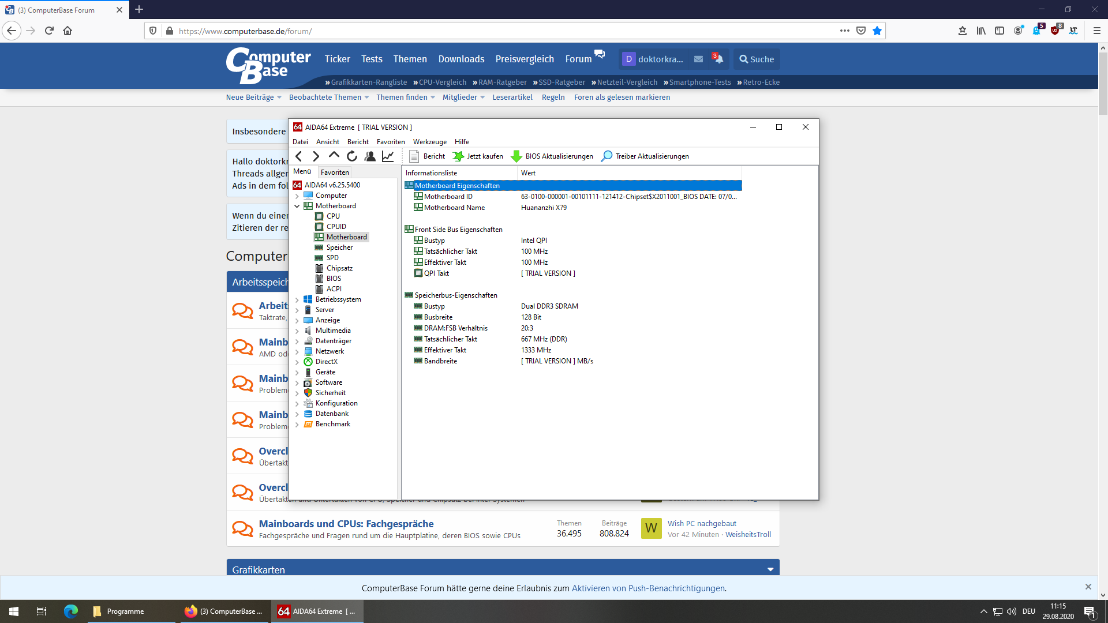Open Mainboards und CPUs: Fachgespräche link
The width and height of the screenshot is (1108, 623).
point(346,524)
